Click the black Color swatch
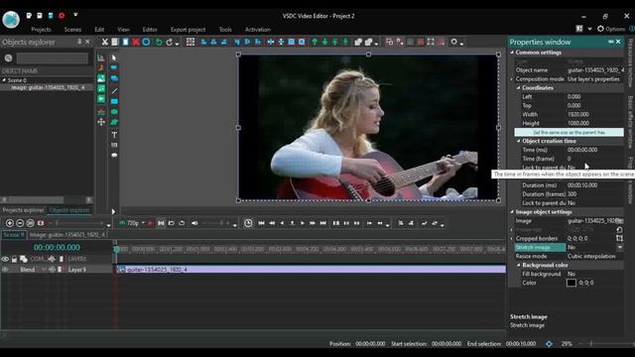635x357 pixels. [571, 283]
